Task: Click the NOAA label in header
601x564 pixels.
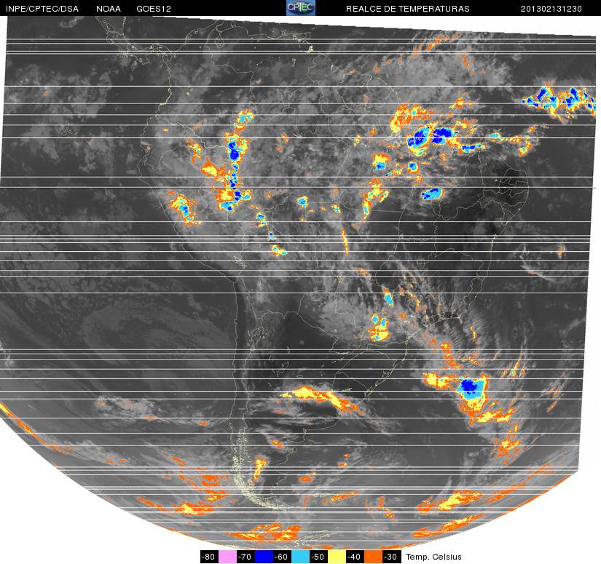Action: (109, 9)
